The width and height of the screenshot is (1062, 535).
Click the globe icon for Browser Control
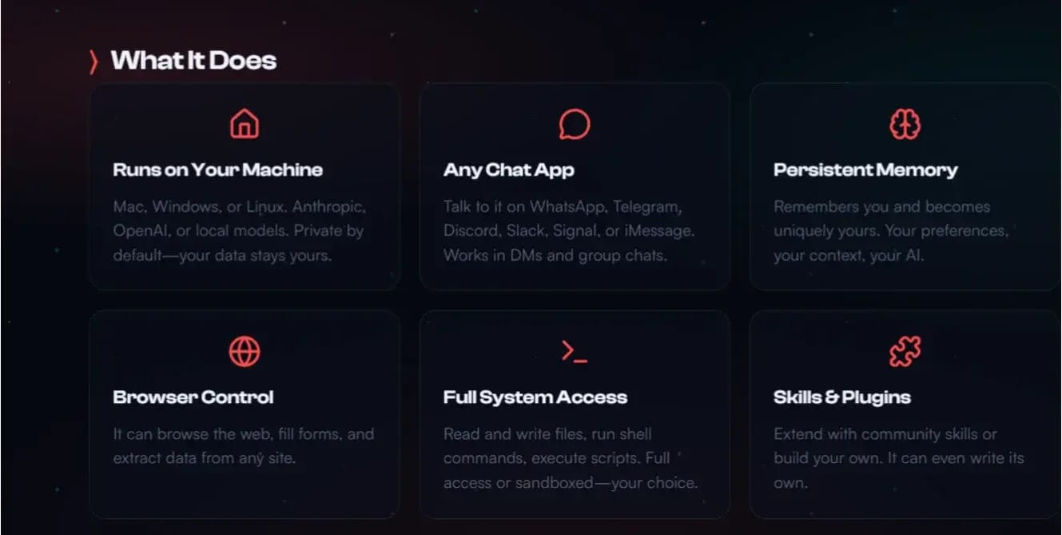245,351
